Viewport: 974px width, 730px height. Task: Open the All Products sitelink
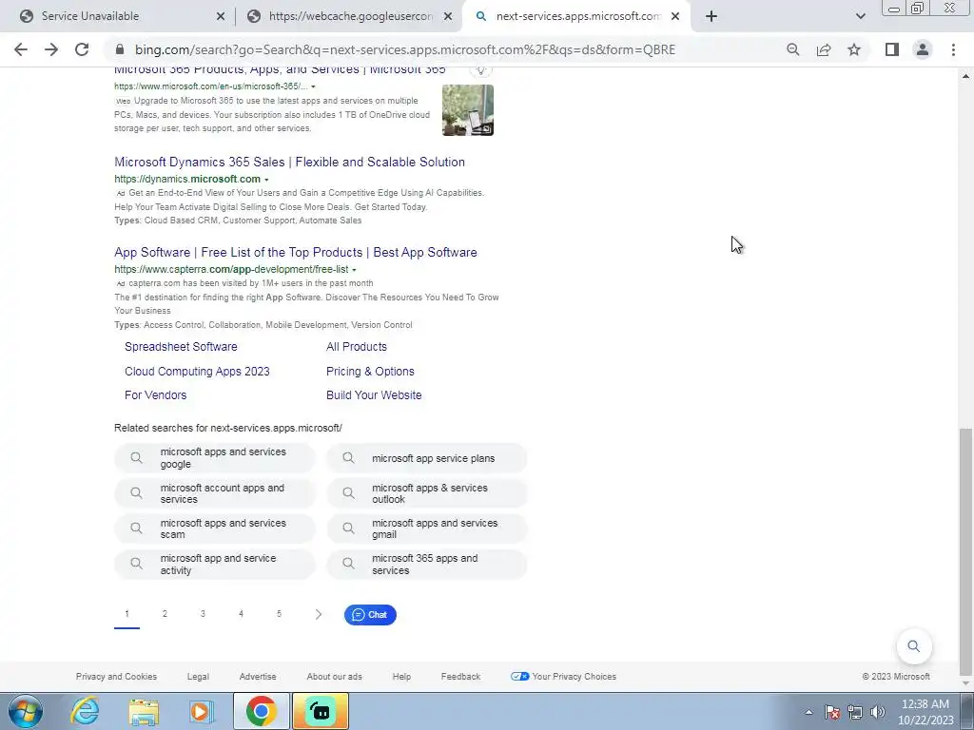pos(357,347)
